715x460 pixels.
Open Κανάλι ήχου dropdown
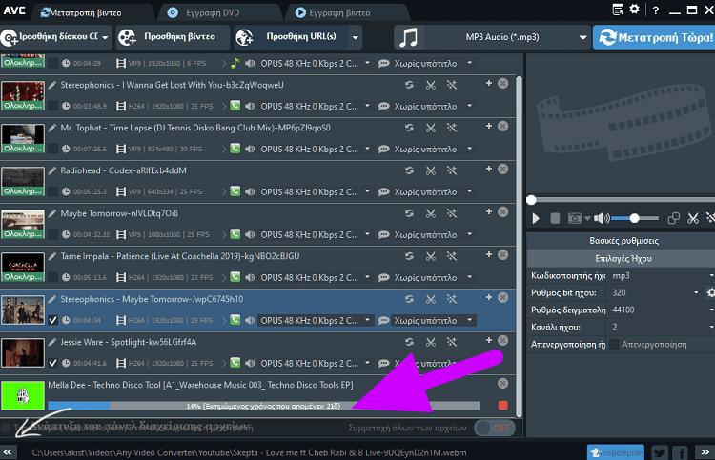tap(662, 327)
